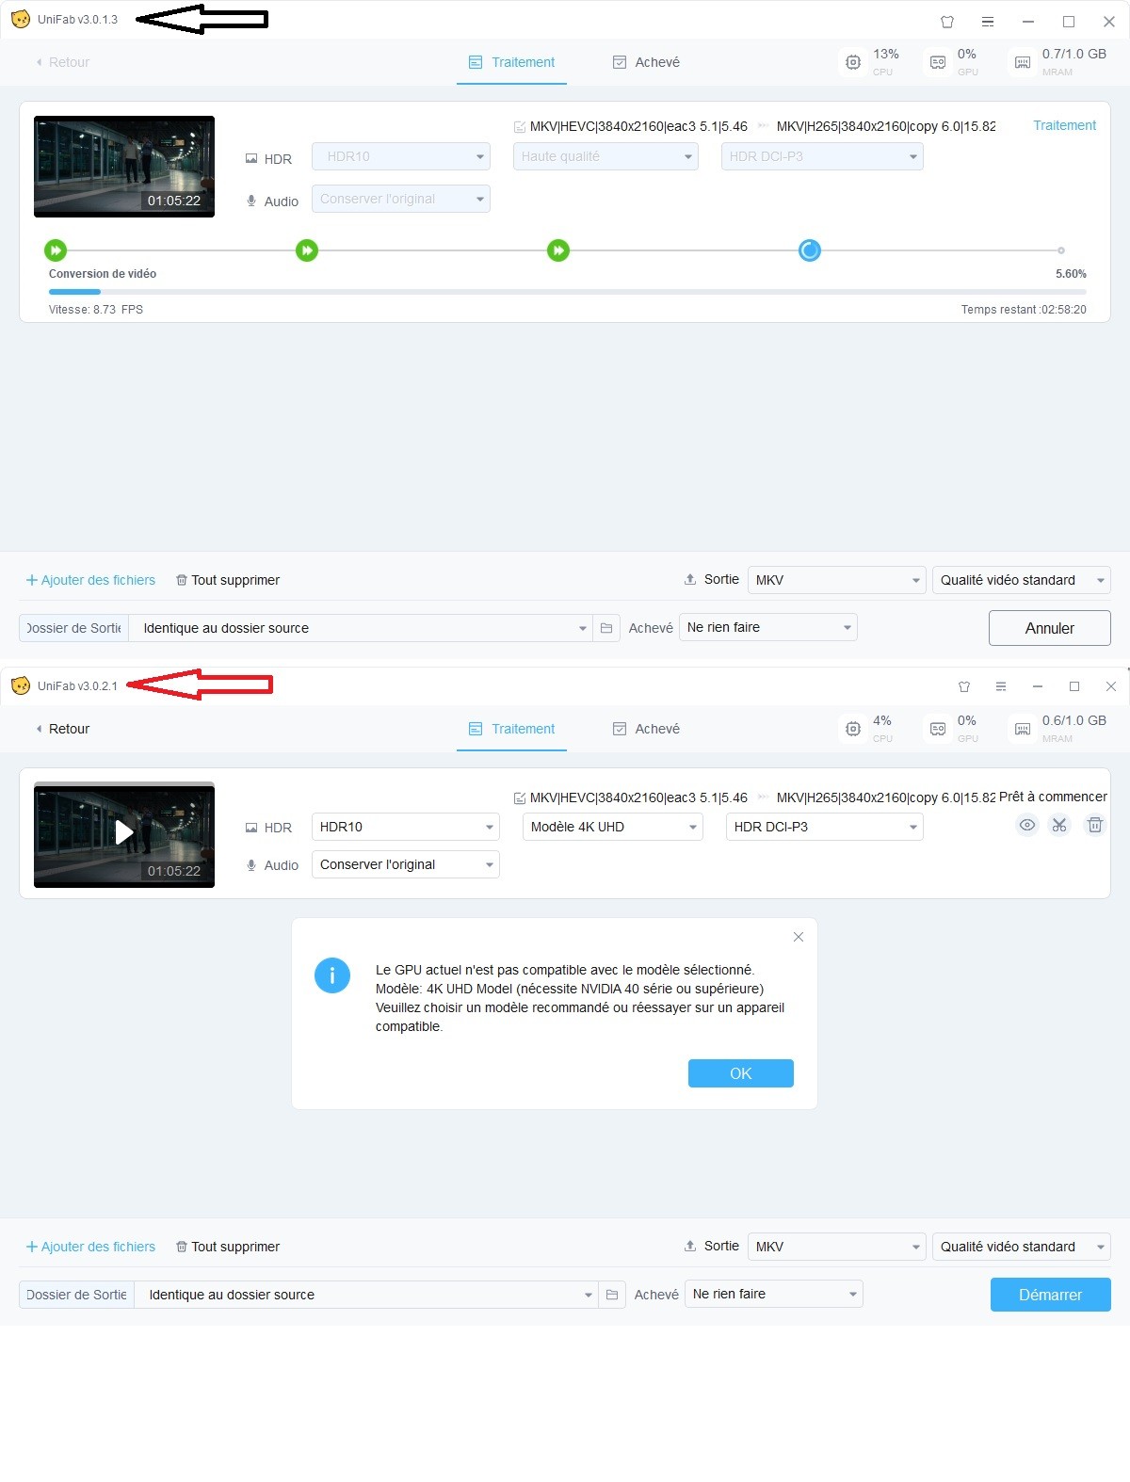Screen dimensions: 1130x1482
Task: Open Qualité vidéo standard dropdown in upper window
Action: click(x=1022, y=580)
